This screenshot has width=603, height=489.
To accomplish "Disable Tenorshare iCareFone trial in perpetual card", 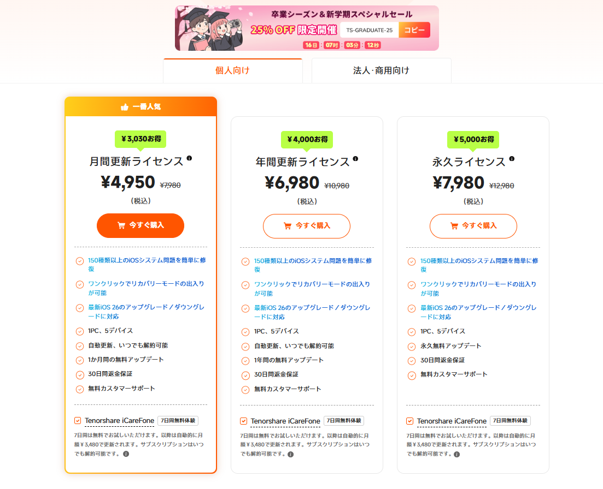I will (409, 421).
